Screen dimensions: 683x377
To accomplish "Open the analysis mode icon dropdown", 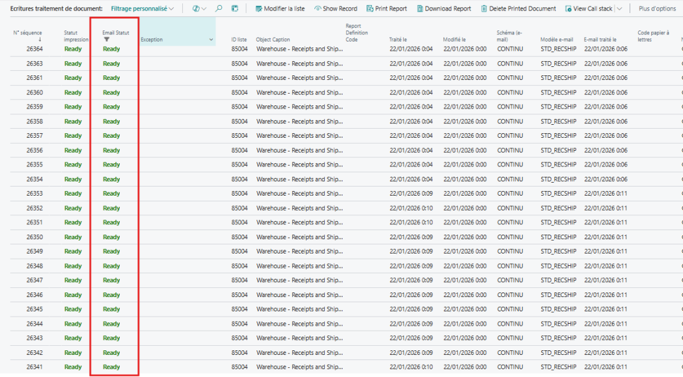I will pos(199,8).
